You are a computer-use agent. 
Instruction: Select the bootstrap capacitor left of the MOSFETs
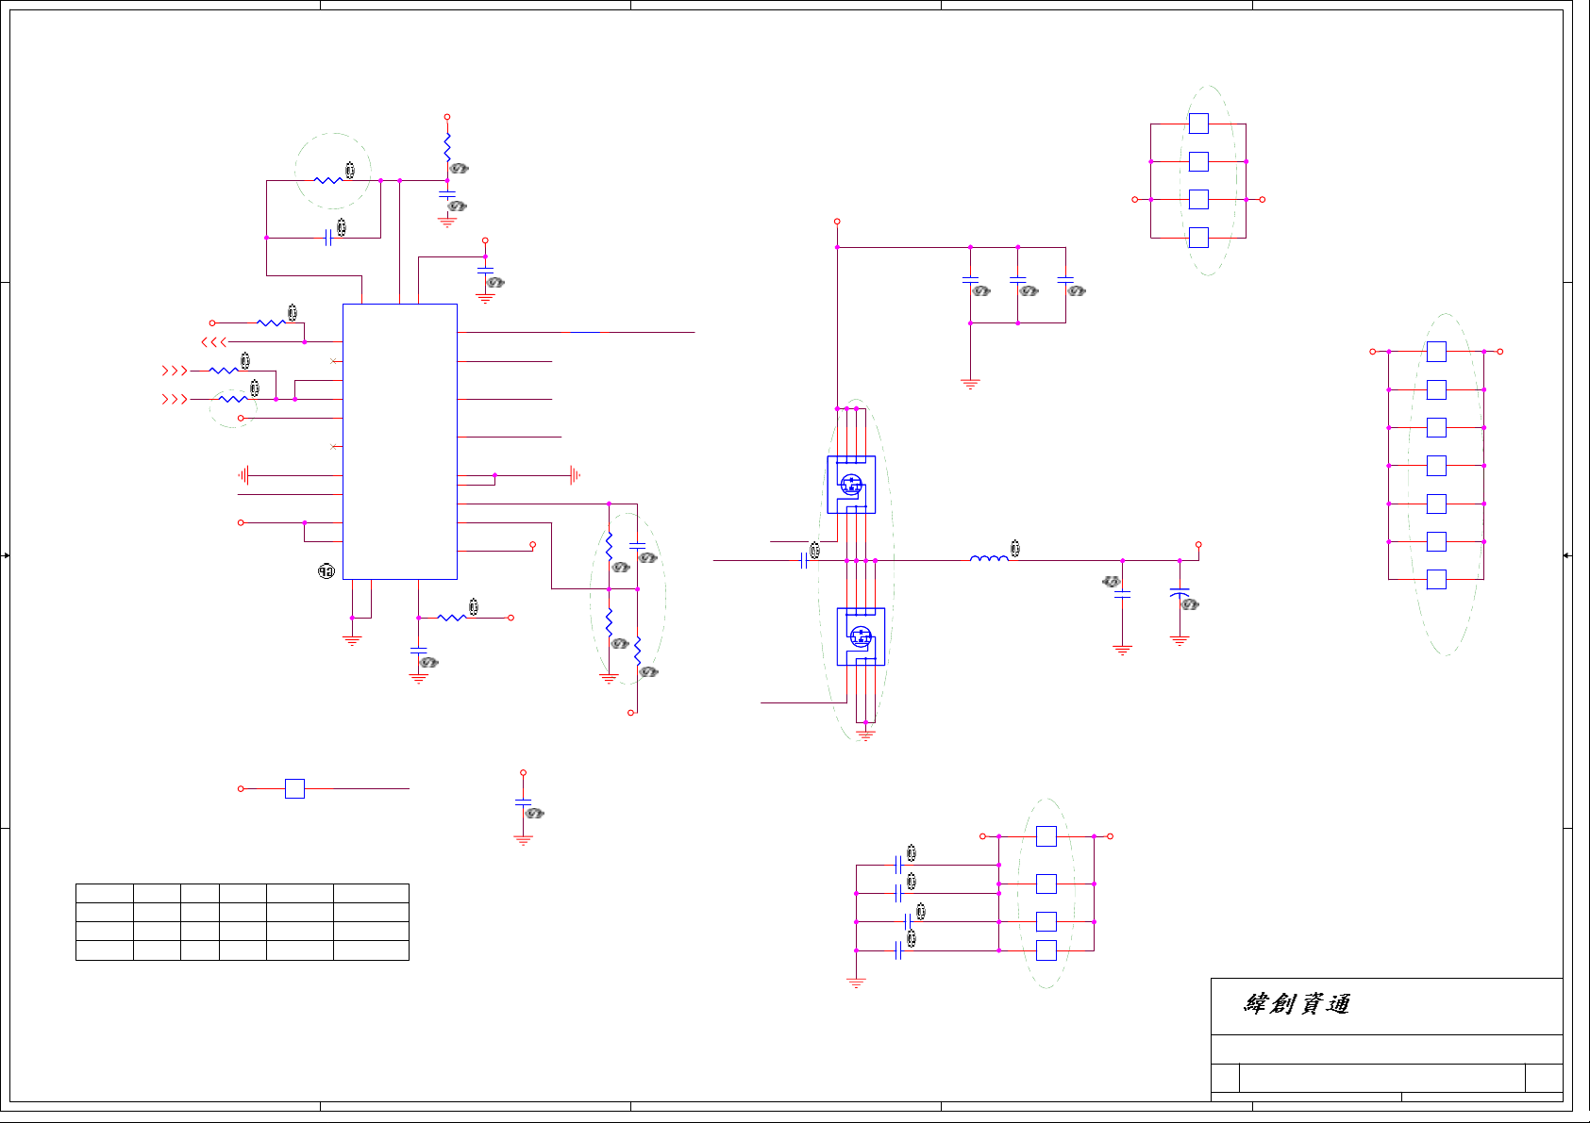point(804,561)
